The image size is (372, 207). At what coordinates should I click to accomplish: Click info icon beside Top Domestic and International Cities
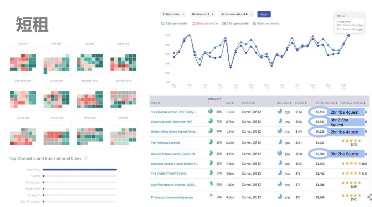pyautogui.click(x=86, y=158)
